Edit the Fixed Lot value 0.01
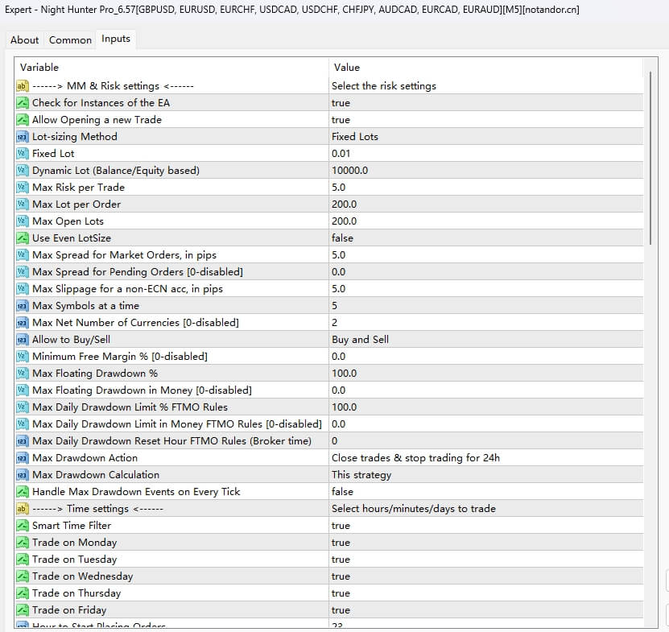The height and width of the screenshot is (632, 669). 486,154
